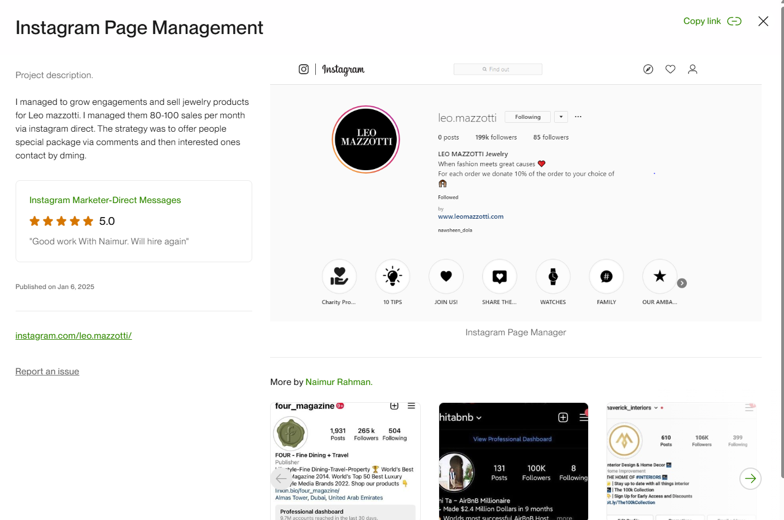Close the project detail panel
The image size is (784, 520).
tap(763, 21)
